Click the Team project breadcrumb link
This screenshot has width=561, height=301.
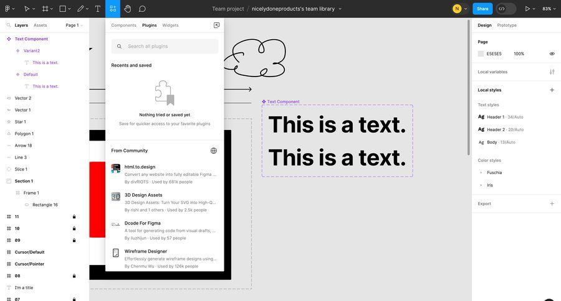tap(228, 9)
